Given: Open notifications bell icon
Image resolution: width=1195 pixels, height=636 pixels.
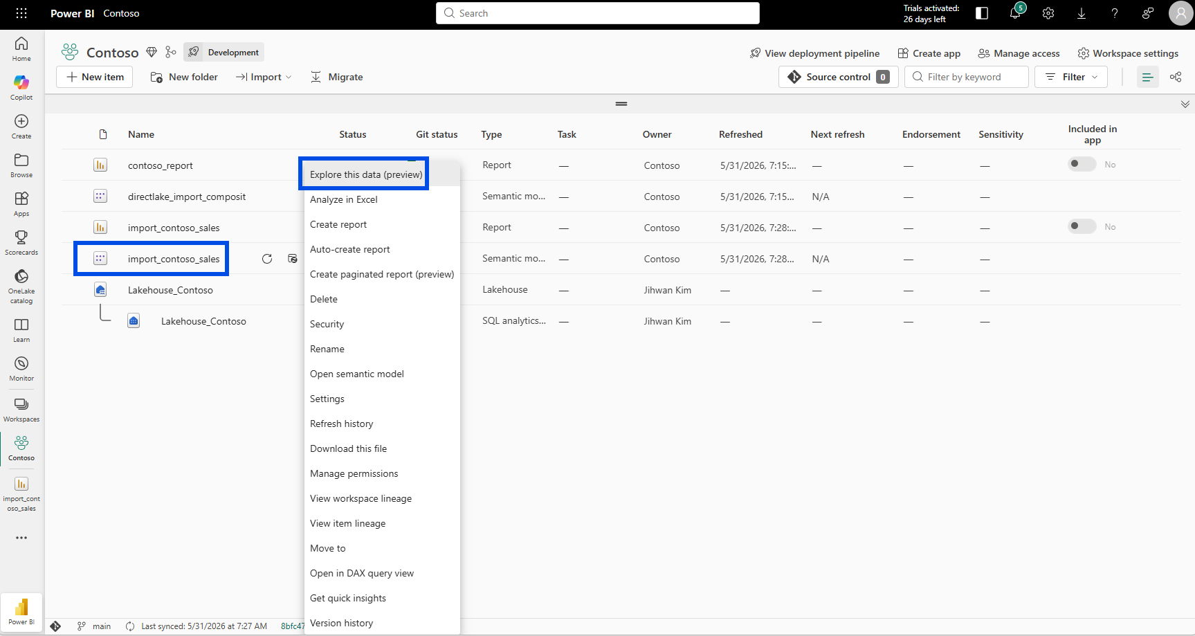Looking at the screenshot, I should [1015, 13].
